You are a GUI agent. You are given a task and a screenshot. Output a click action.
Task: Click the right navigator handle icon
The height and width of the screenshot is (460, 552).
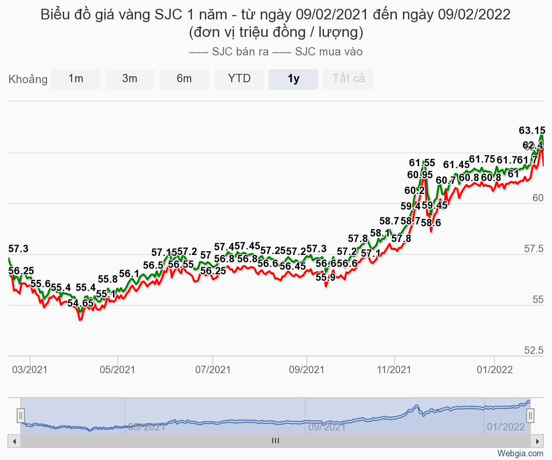[x=530, y=416]
